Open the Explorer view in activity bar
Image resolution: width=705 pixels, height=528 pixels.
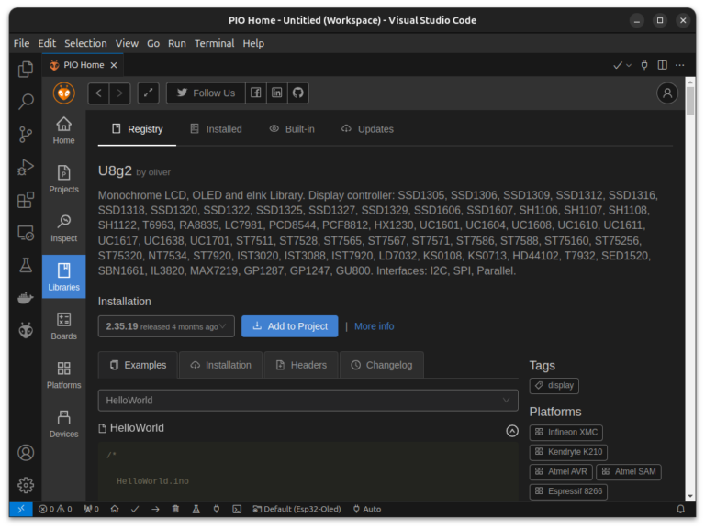pos(26,69)
